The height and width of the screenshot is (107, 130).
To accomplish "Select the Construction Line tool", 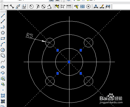I will coord(3,21).
